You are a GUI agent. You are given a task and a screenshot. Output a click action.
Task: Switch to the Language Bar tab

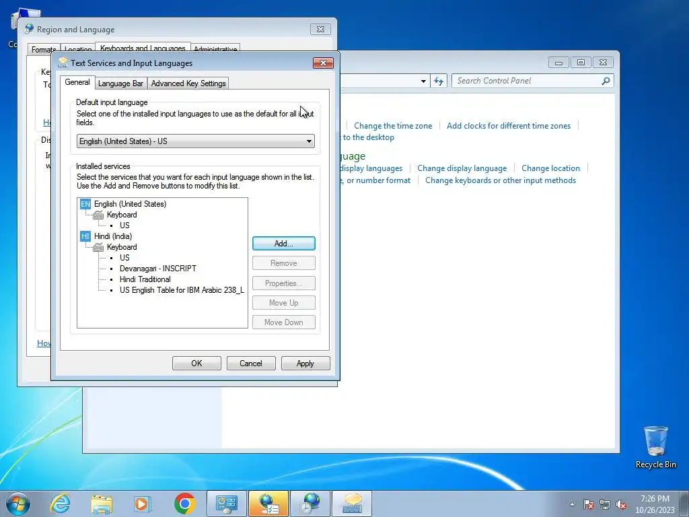[x=120, y=83]
